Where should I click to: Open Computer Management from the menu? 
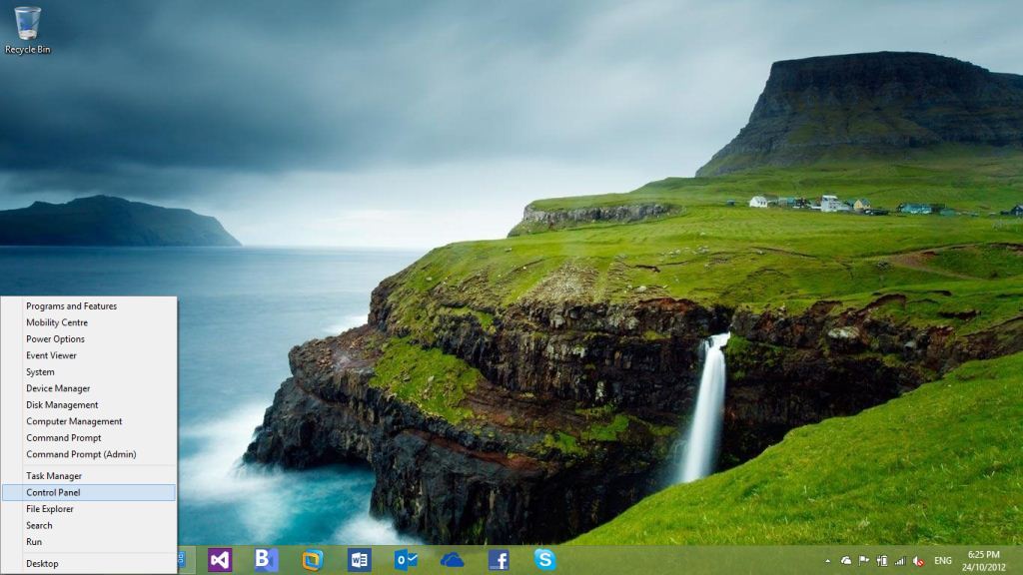(89, 421)
